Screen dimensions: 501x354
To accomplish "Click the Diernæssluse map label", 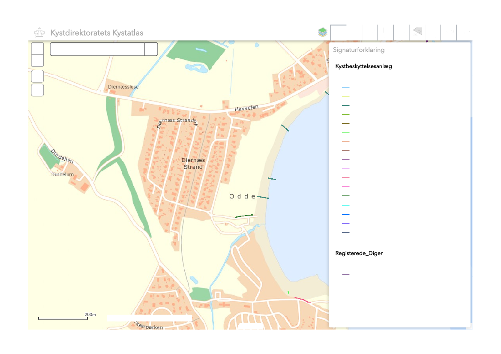I will 123,87.
